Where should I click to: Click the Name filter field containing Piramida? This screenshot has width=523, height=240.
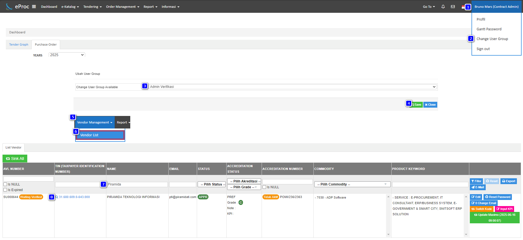click(137, 184)
